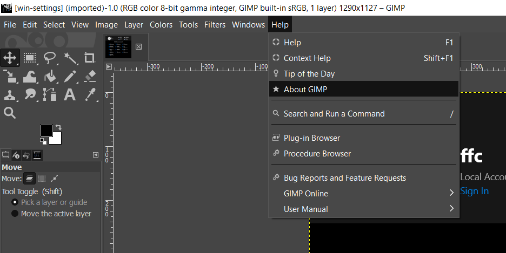Open Tip of the Day
Viewport: 506px width, 253px height.
point(364,74)
